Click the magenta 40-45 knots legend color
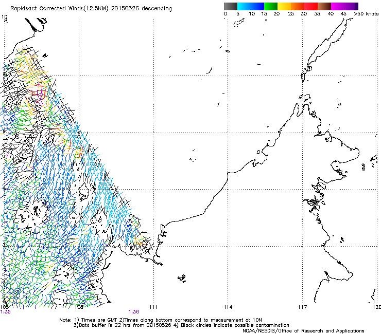381x334 pixels. (338, 6)
